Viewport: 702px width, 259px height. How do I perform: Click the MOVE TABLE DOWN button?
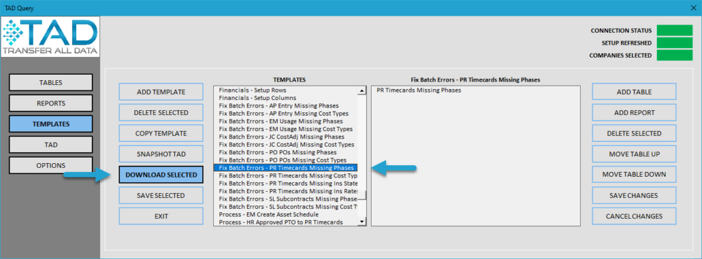point(634,175)
